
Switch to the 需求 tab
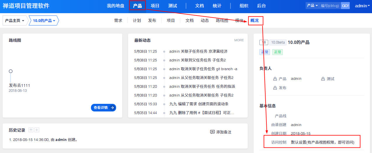[118, 20]
